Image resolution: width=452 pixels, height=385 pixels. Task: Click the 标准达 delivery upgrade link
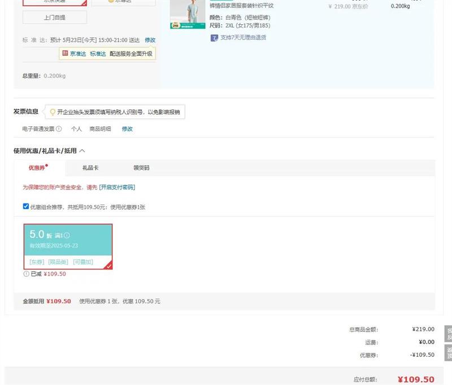[98, 54]
